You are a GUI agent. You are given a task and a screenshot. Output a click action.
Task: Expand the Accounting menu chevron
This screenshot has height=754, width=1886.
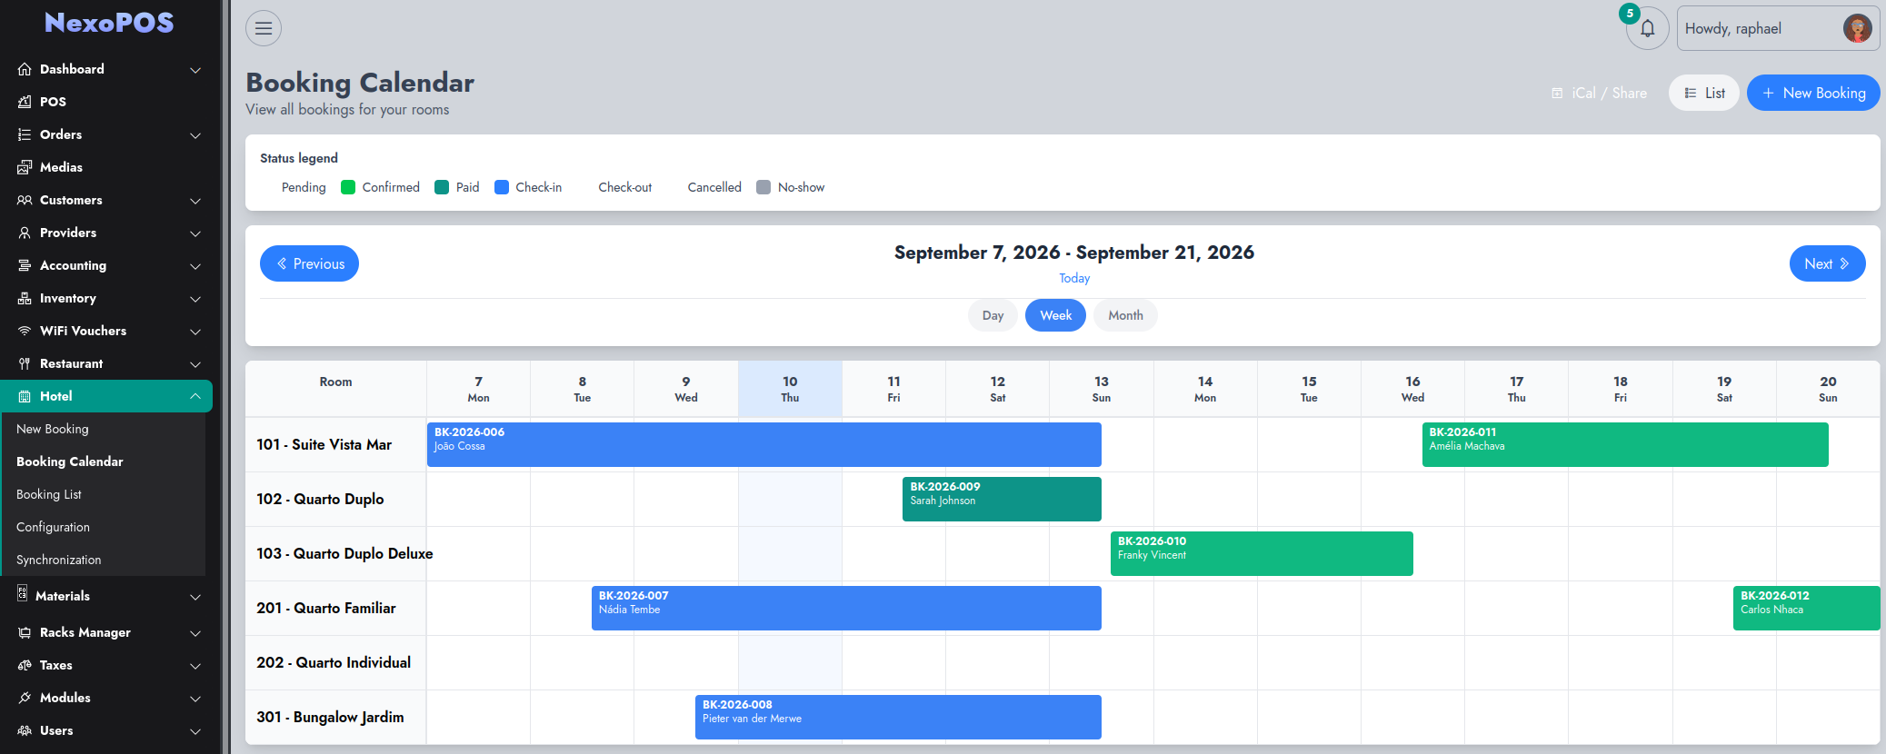click(195, 266)
